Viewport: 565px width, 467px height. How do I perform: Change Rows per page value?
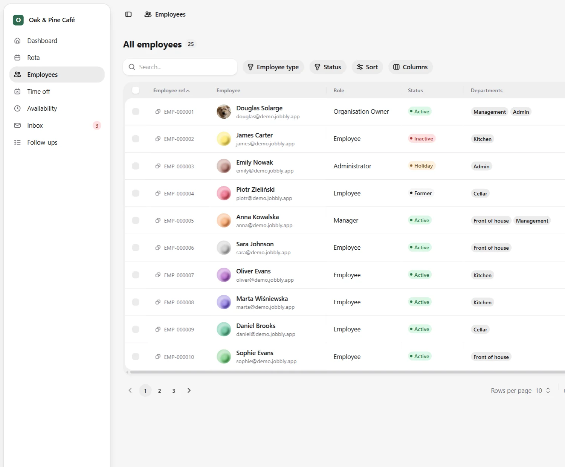(543, 391)
